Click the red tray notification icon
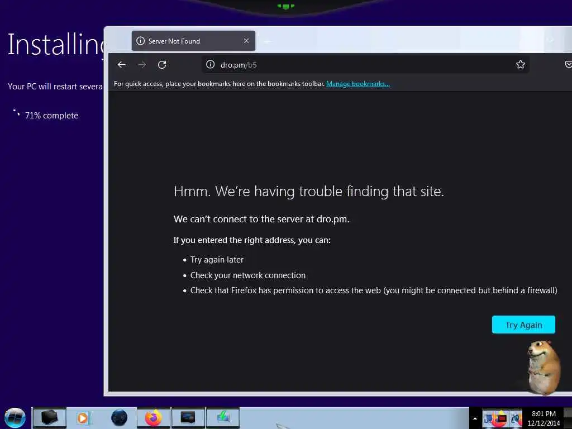 pos(502,418)
